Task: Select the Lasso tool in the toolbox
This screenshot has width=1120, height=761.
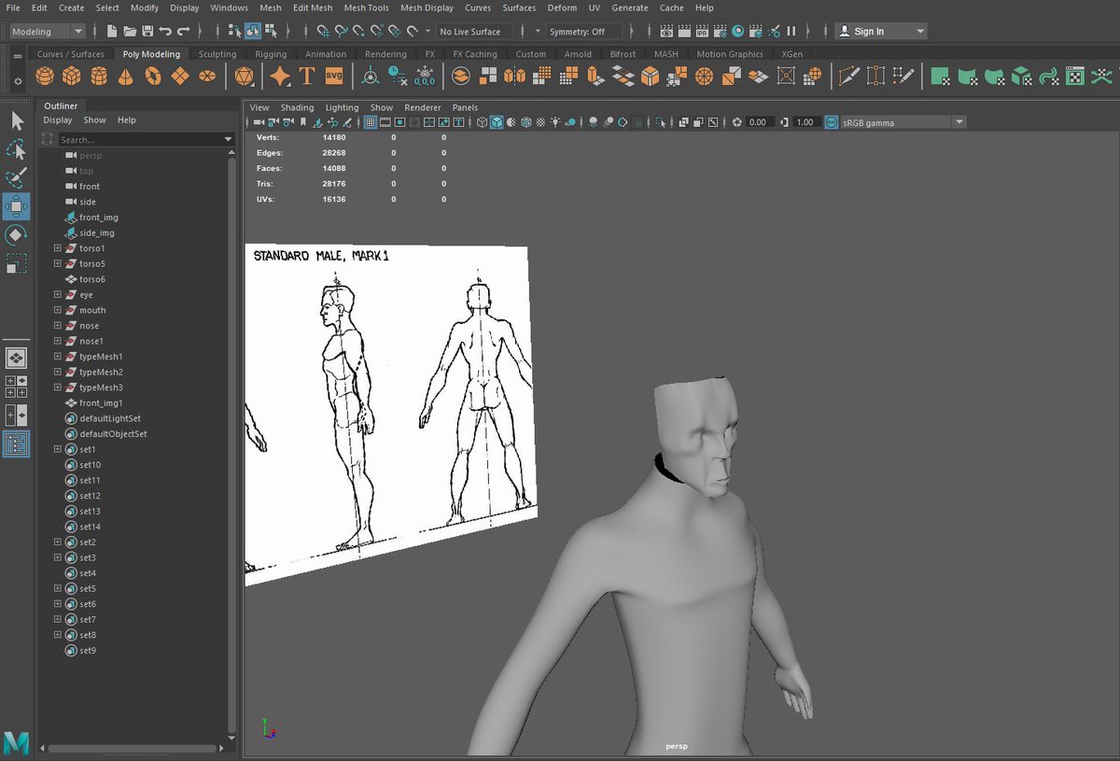Action: tap(16, 149)
